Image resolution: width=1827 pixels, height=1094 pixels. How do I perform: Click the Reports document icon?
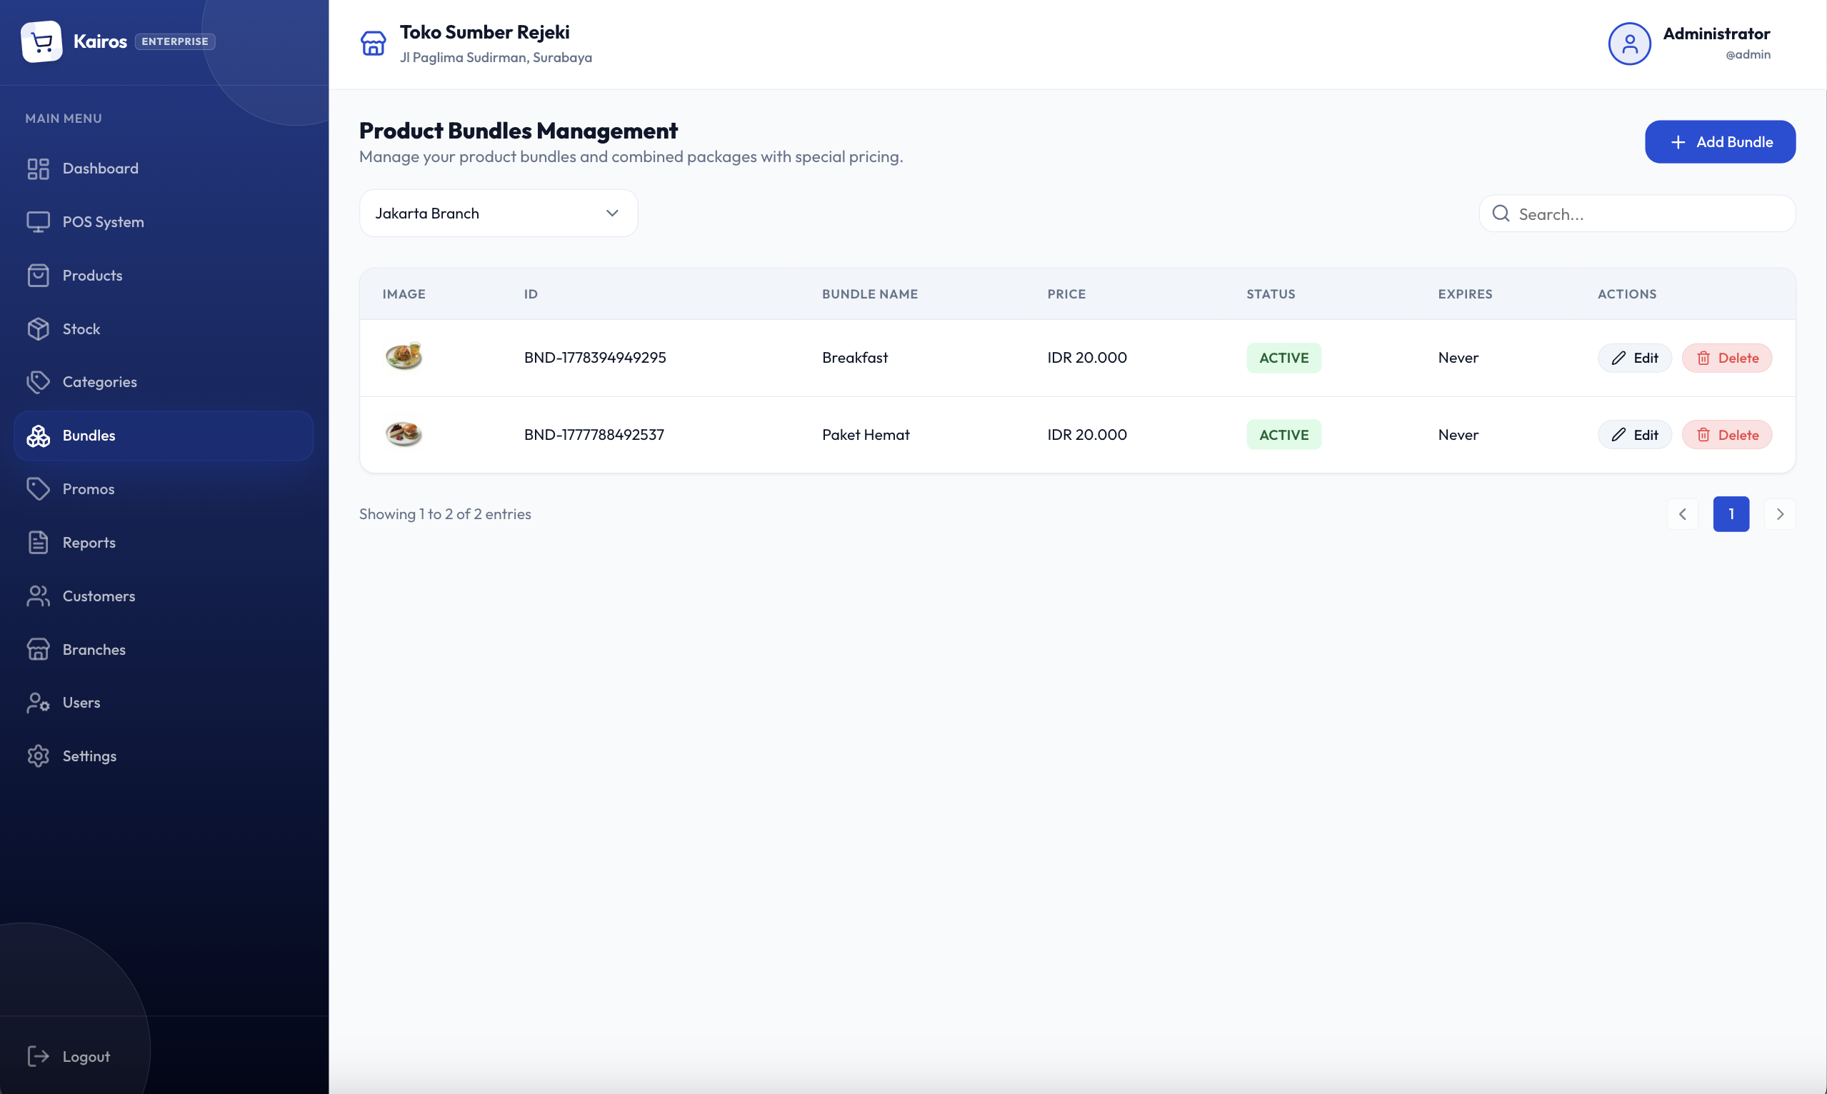point(38,543)
